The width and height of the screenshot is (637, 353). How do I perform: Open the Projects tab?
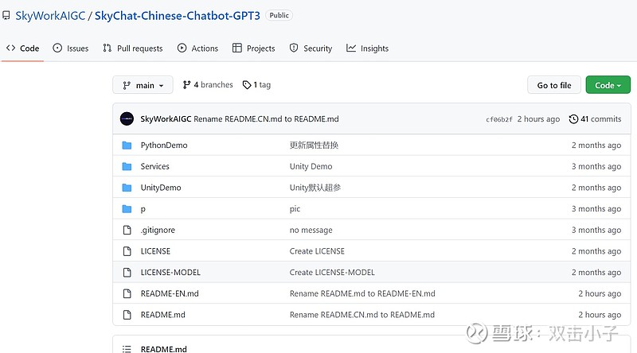(253, 48)
